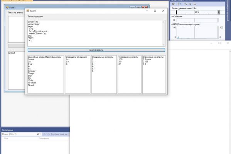
Task: Click the zoom out magnifier in diagnostics toolbar
Action: pos(190,4)
